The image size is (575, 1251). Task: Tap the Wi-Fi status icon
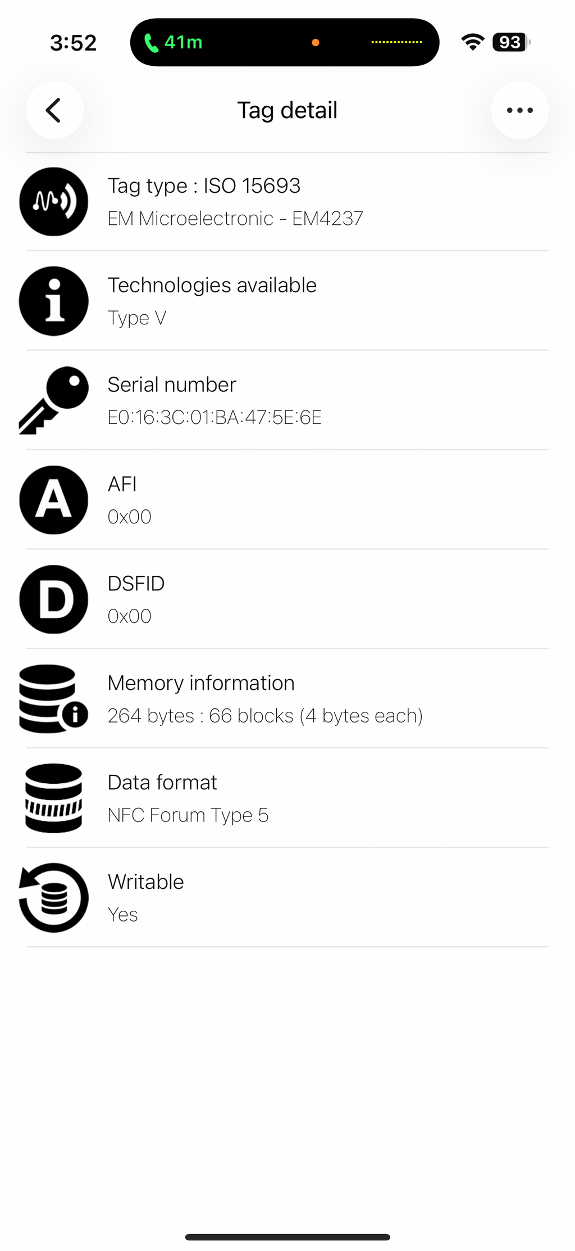pyautogui.click(x=473, y=42)
